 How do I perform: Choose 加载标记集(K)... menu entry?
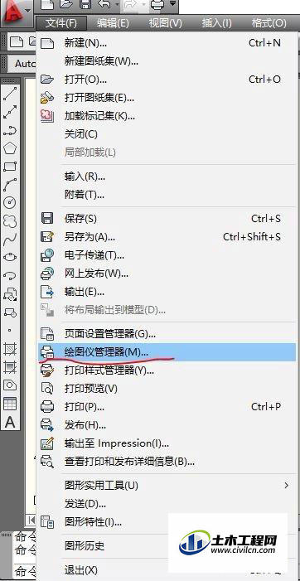pyautogui.click(x=167, y=116)
